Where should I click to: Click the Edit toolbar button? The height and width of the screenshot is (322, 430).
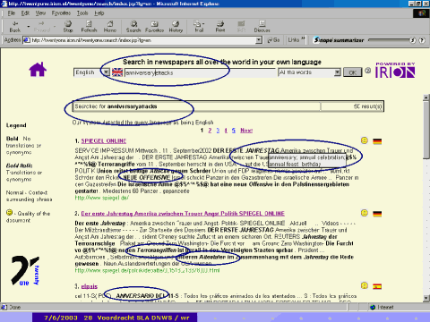coord(241,27)
